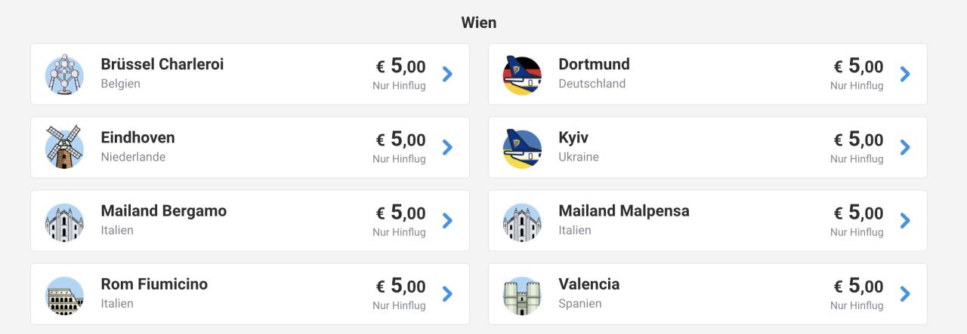Click the airplane tail icon beside Kyiv
The width and height of the screenshot is (967, 334).
522,147
